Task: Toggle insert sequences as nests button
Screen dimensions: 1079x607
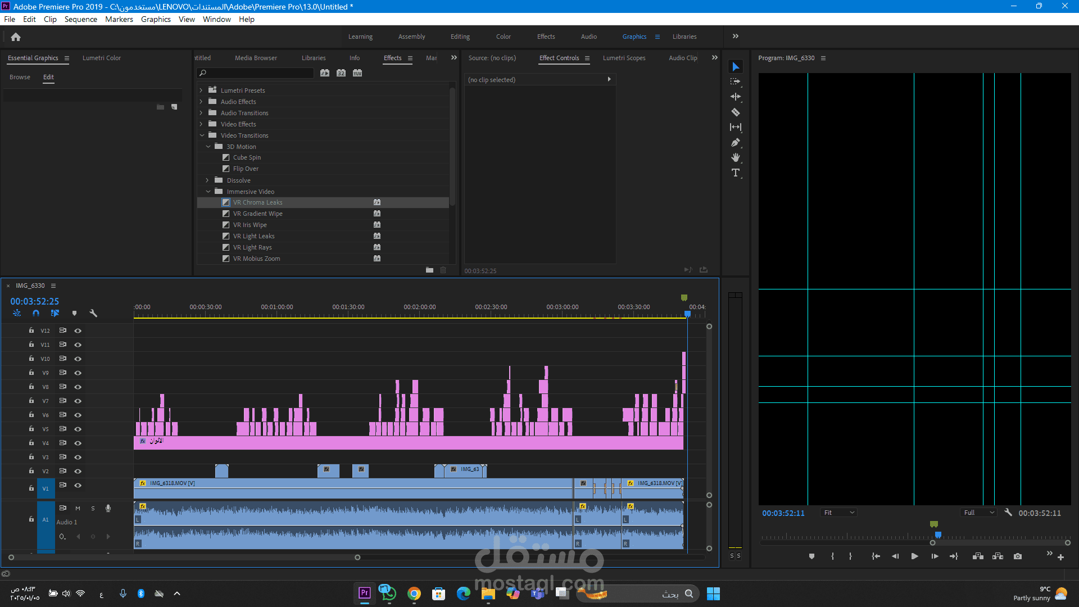Action: point(17,313)
